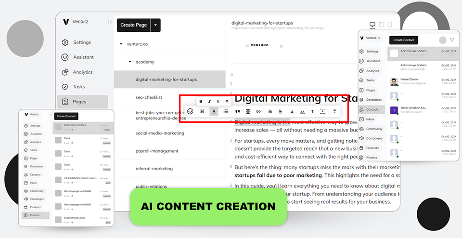
Task: Select Faisal Zaman contact row
Action: click(x=423, y=82)
